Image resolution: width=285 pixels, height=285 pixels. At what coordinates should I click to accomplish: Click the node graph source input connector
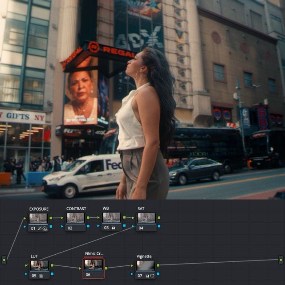[x=4, y=259]
